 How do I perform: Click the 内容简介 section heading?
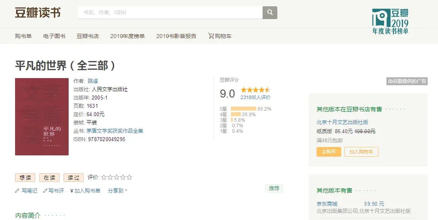pyautogui.click(x=28, y=216)
